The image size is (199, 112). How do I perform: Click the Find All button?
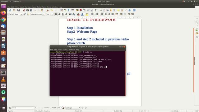click(x=46, y=108)
